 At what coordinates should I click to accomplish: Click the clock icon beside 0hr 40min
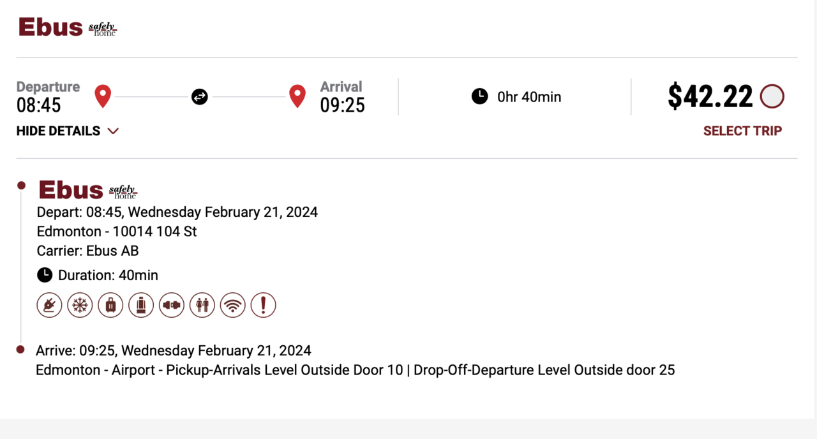(x=479, y=97)
